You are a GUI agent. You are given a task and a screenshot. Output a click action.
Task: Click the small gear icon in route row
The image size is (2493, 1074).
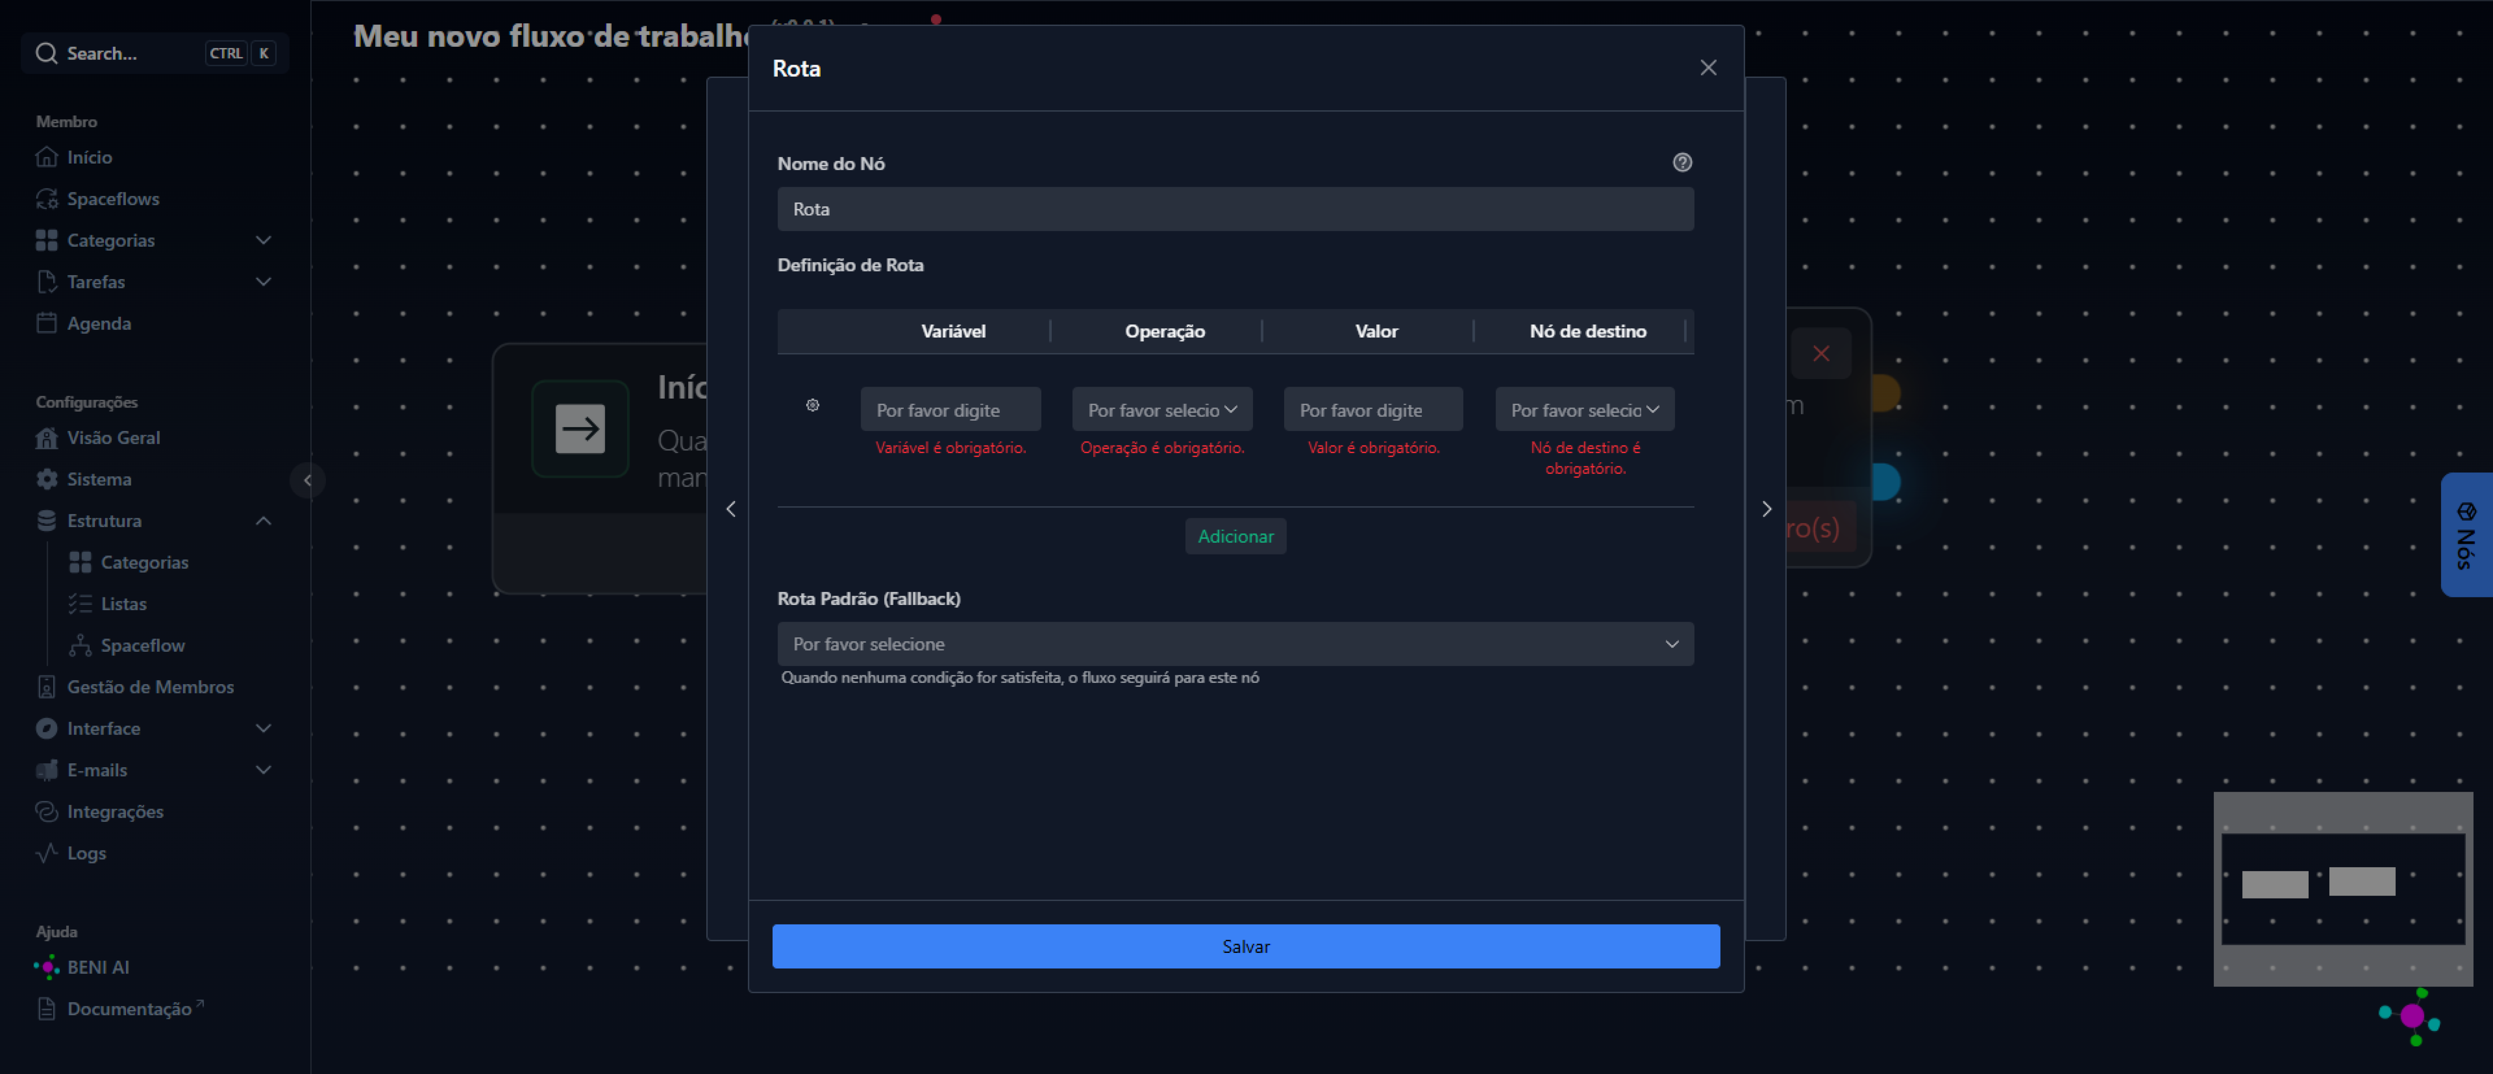click(x=813, y=405)
